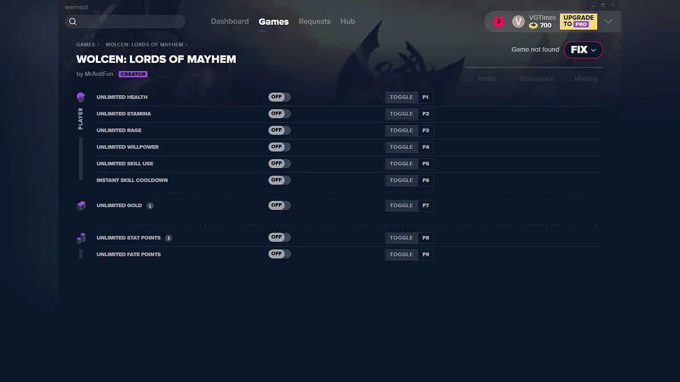This screenshot has height=382, width=680.
Task: Open the Requests tab
Action: click(x=314, y=22)
